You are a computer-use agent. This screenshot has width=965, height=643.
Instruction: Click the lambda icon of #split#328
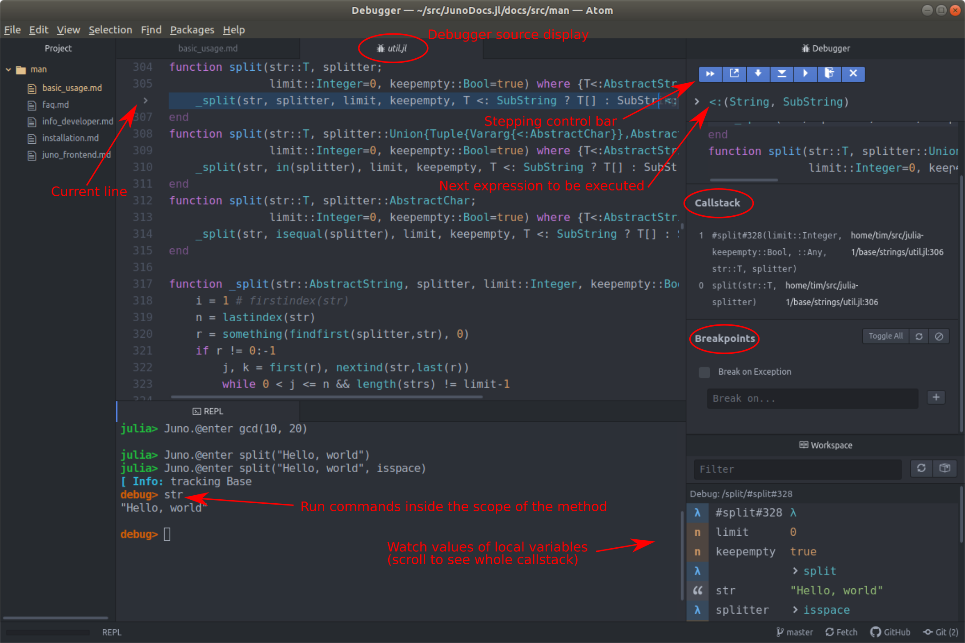[x=697, y=513]
